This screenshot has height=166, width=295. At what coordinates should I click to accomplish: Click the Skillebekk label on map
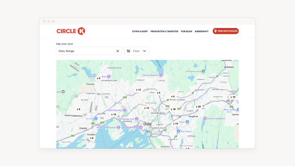coord(228,67)
